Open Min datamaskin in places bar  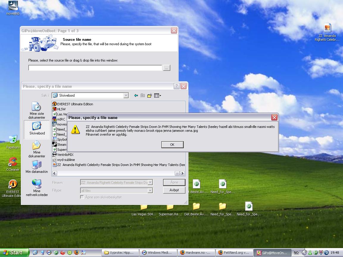[37, 167]
